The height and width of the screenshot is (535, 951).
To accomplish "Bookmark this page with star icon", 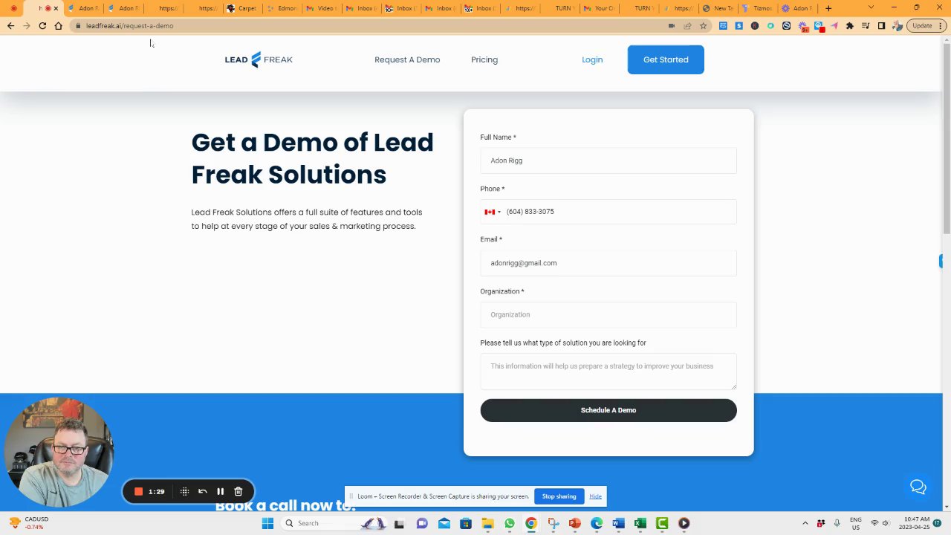I will coord(703,25).
